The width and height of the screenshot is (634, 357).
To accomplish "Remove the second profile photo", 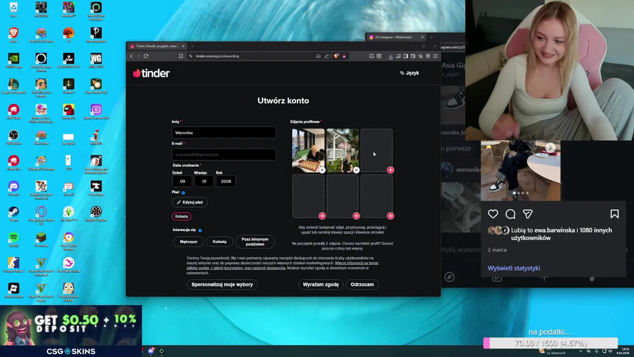I will click(356, 170).
